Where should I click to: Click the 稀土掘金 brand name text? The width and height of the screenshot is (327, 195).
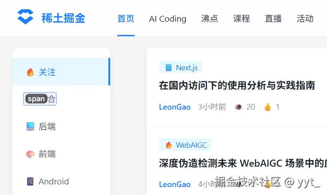[x=63, y=18]
